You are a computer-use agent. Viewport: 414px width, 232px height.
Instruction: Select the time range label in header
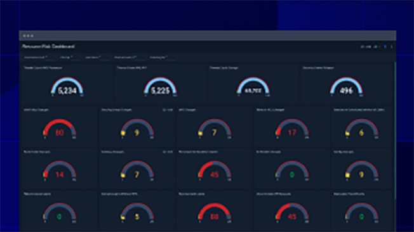[x=366, y=47]
